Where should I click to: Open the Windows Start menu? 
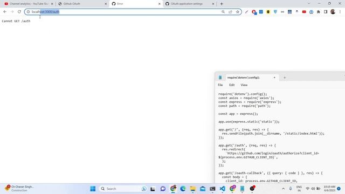[93, 189]
